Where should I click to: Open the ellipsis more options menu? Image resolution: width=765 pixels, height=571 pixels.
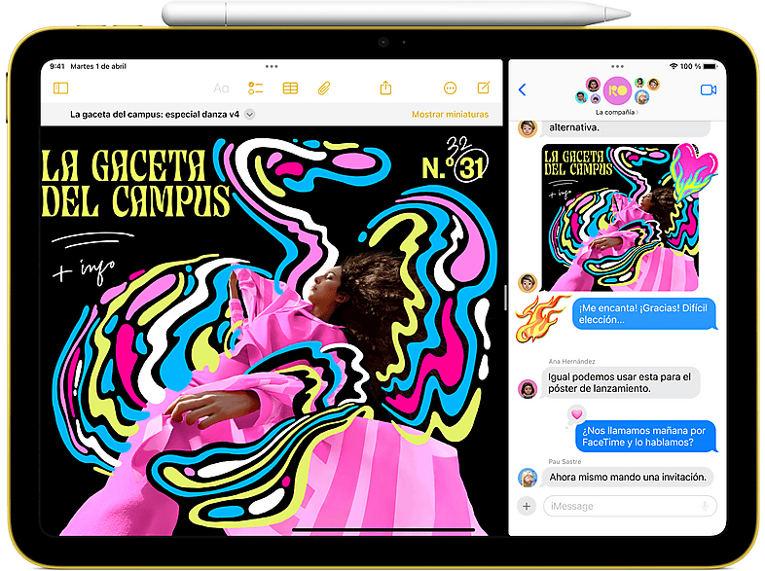(x=450, y=89)
